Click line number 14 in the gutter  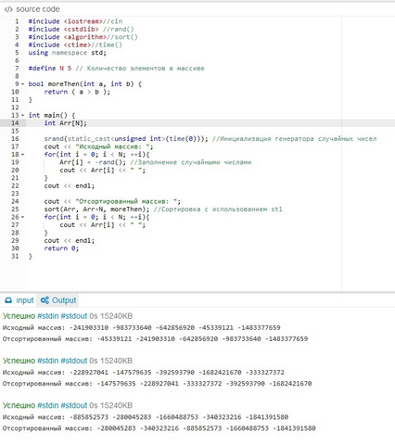(15, 123)
